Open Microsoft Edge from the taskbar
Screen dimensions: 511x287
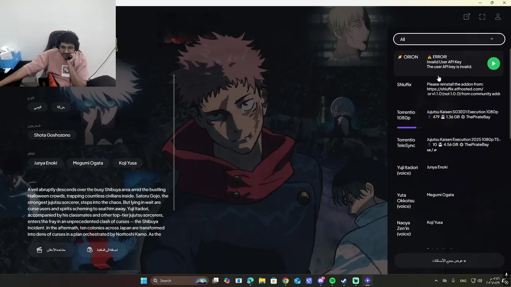click(250, 281)
